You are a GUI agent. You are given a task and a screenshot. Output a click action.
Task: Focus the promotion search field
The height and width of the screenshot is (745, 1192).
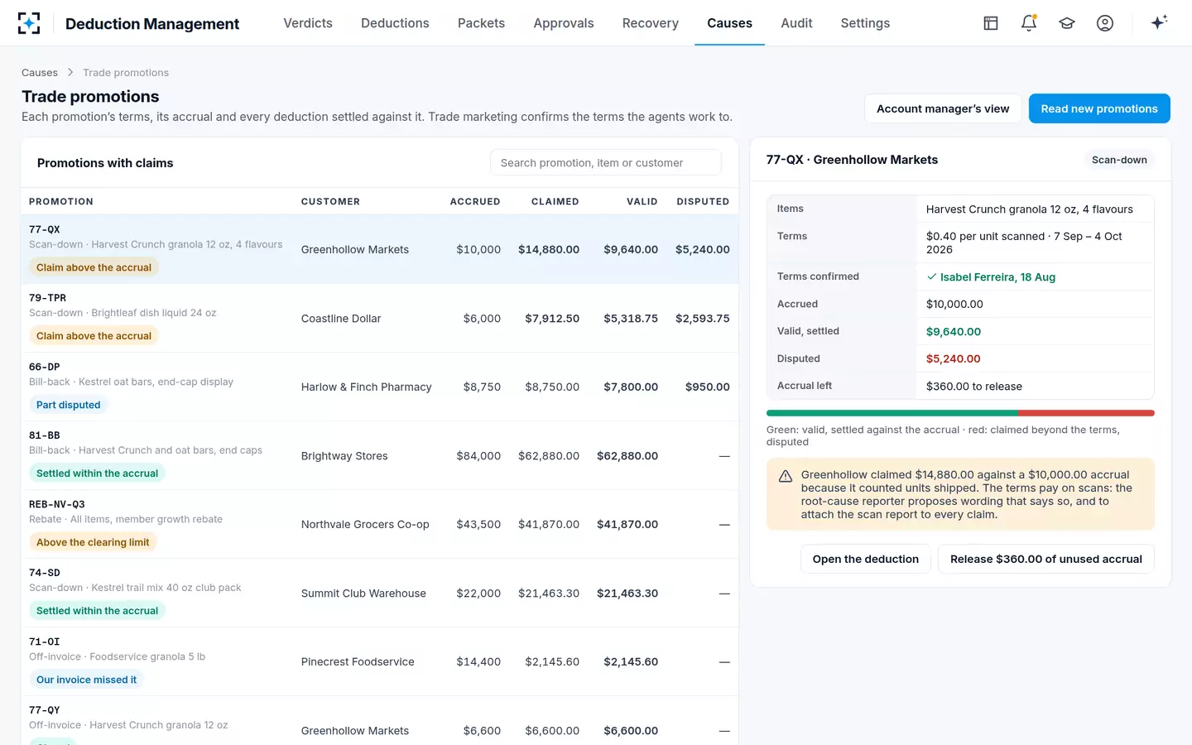pyautogui.click(x=606, y=162)
